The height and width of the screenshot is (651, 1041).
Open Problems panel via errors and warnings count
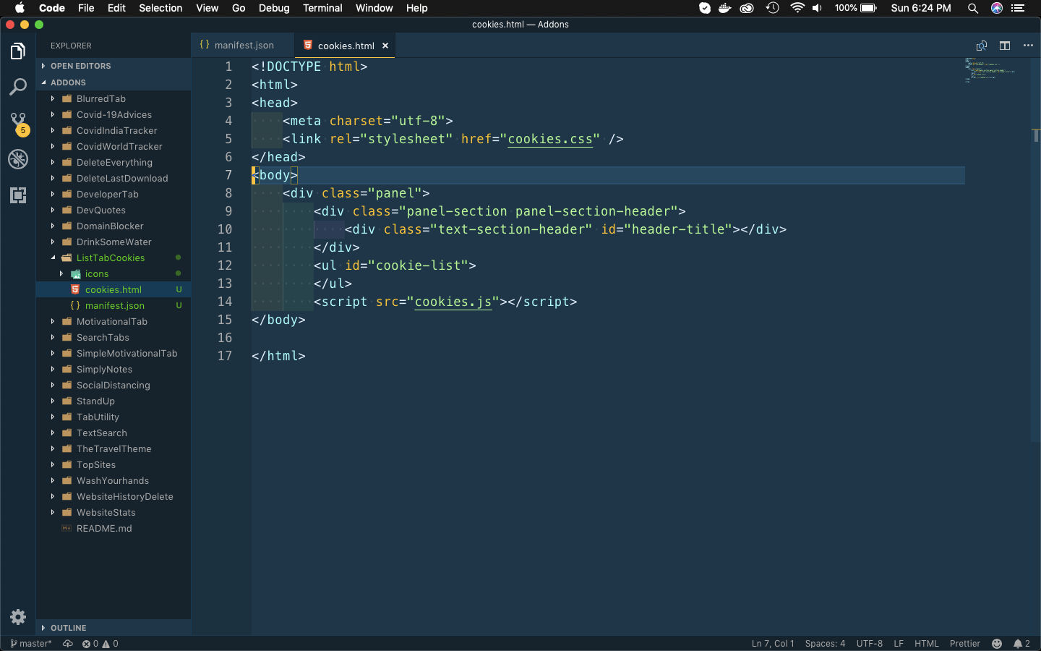click(100, 644)
